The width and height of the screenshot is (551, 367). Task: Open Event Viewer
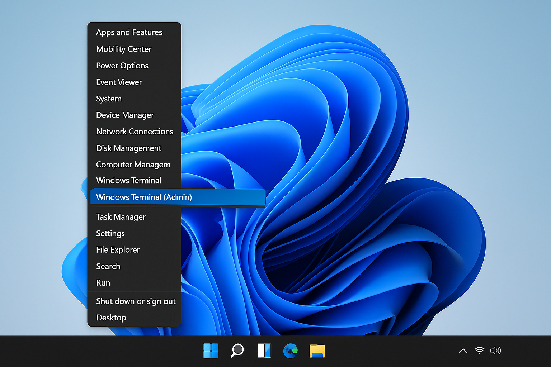click(119, 82)
